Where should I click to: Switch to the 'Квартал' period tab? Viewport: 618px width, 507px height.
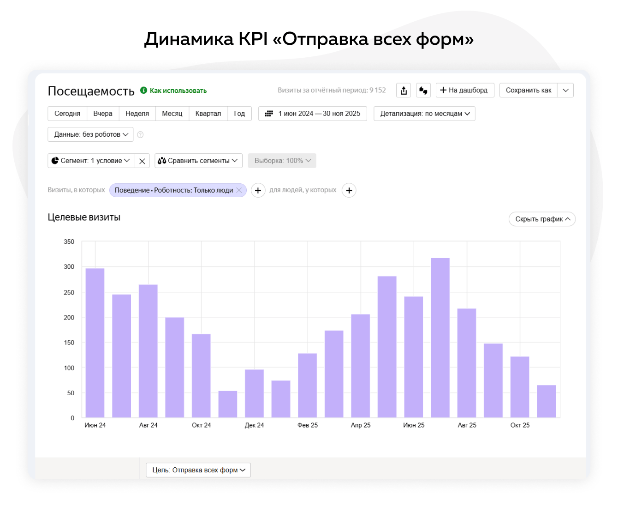pos(208,114)
